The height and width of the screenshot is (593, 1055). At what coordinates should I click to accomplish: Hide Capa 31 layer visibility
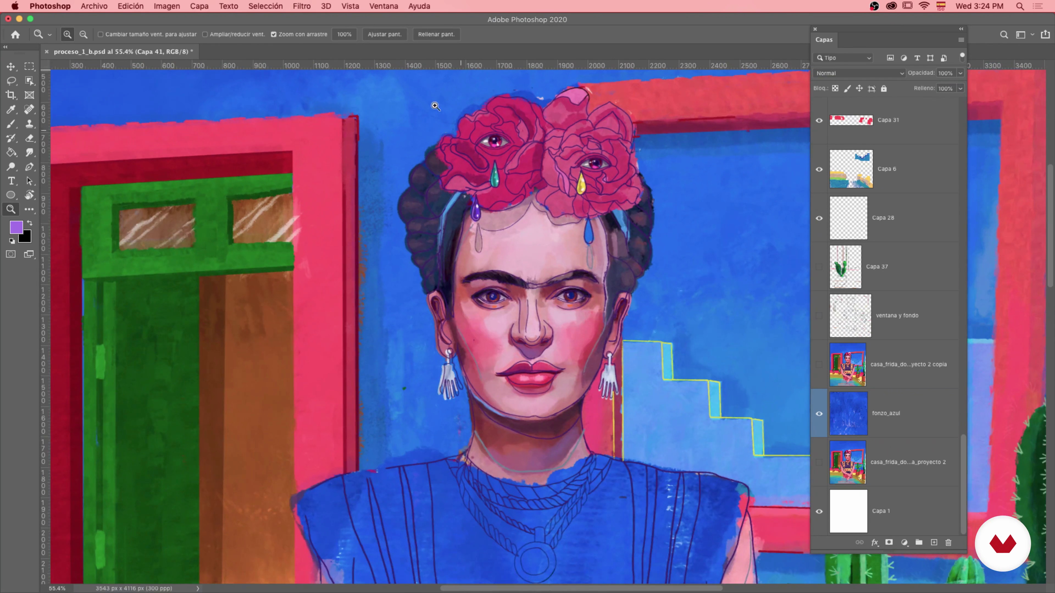(x=819, y=120)
